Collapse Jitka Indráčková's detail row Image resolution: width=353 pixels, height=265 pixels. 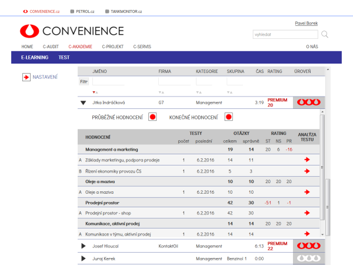click(83, 102)
